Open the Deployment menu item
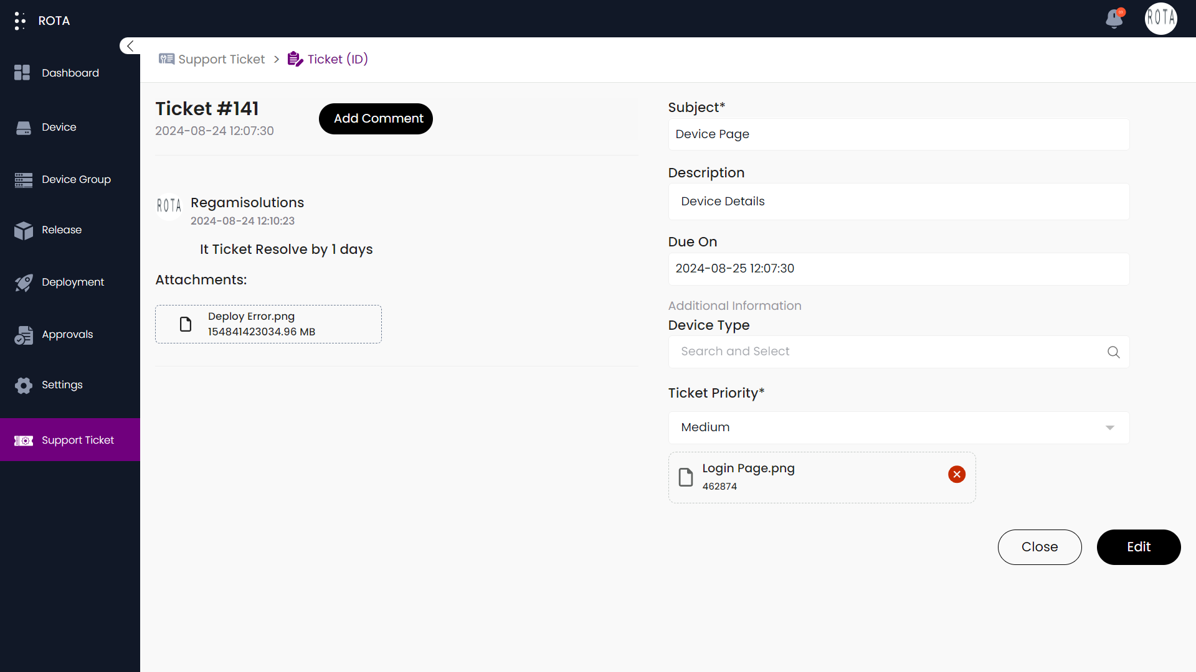This screenshot has height=672, width=1196. 70,282
